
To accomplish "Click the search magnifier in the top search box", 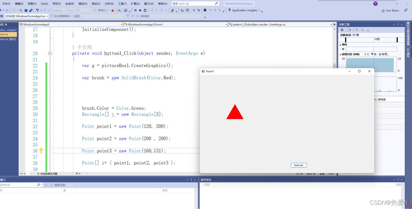I will coord(216,4).
